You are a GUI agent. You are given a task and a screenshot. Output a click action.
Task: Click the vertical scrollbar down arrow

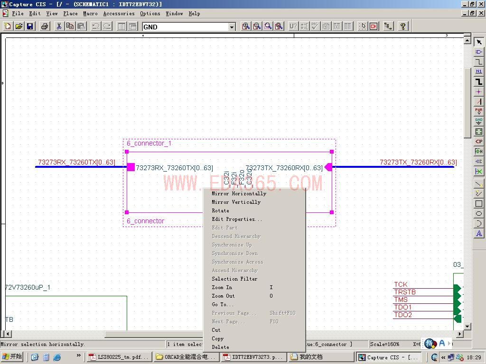(467, 326)
